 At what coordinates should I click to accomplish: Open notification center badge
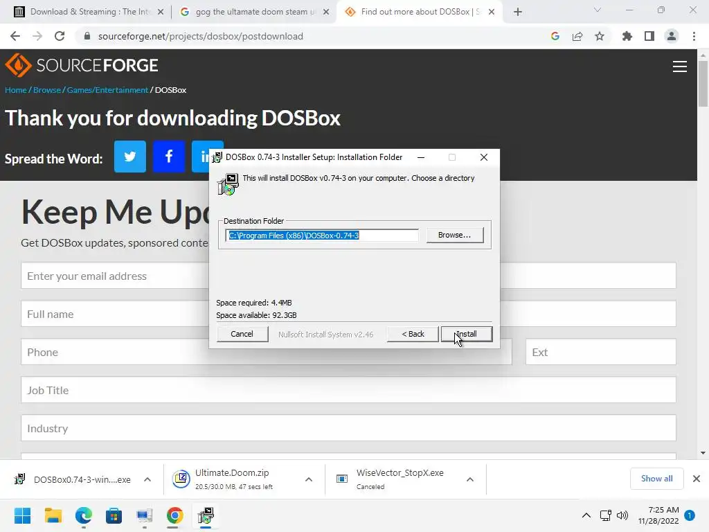pyautogui.click(x=690, y=515)
